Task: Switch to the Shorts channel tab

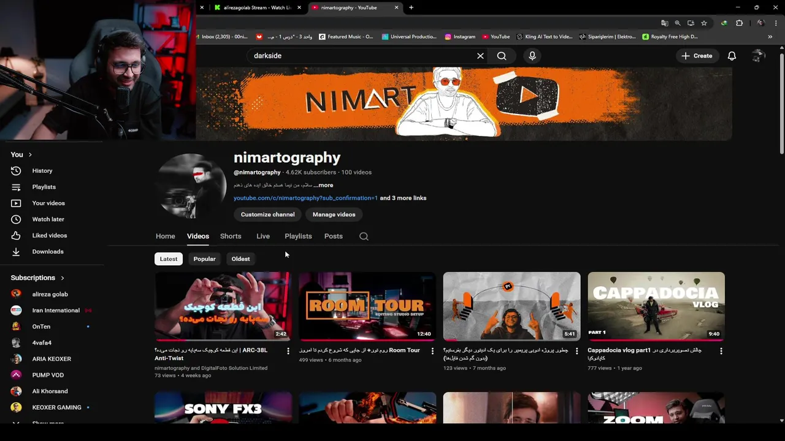Action: pyautogui.click(x=231, y=236)
